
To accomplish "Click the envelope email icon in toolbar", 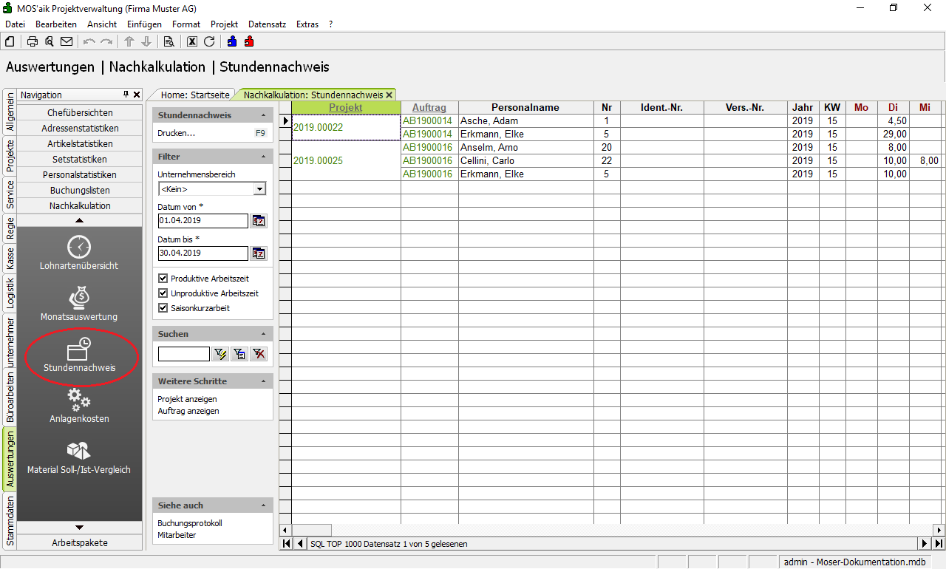I will (x=67, y=41).
